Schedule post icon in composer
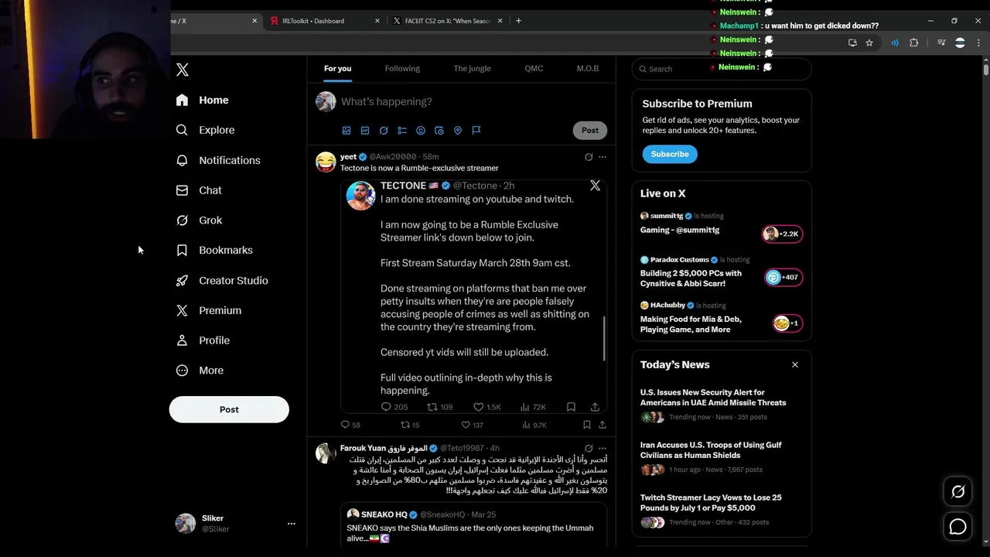990x557 pixels. click(439, 131)
